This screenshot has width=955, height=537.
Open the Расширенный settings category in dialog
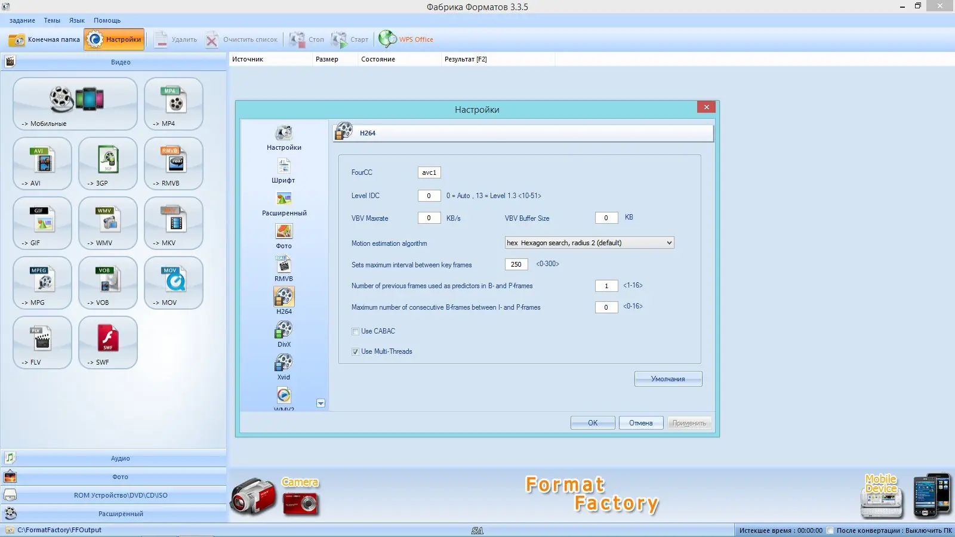pyautogui.click(x=284, y=203)
